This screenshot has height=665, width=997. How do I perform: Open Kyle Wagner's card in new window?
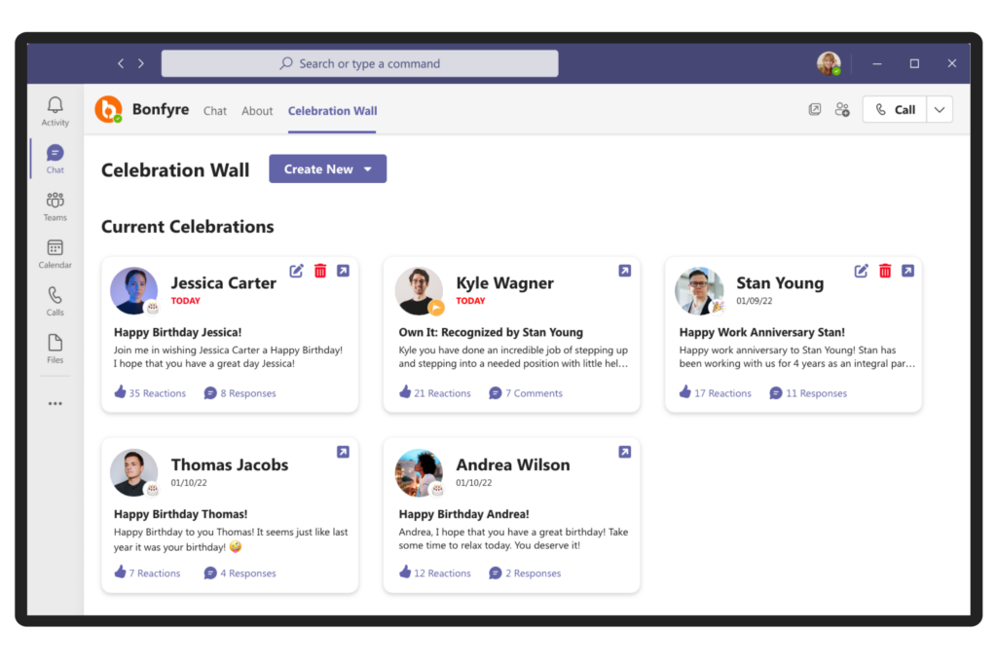[x=625, y=271]
